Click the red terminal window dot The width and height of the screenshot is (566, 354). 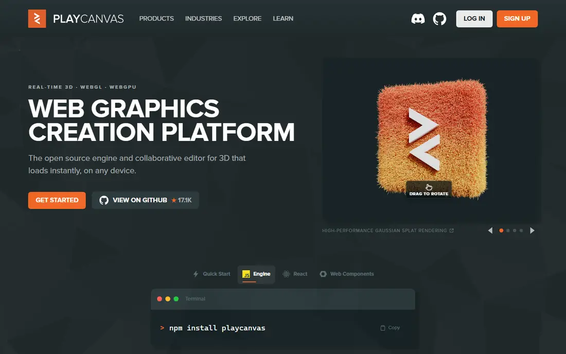[160, 299]
